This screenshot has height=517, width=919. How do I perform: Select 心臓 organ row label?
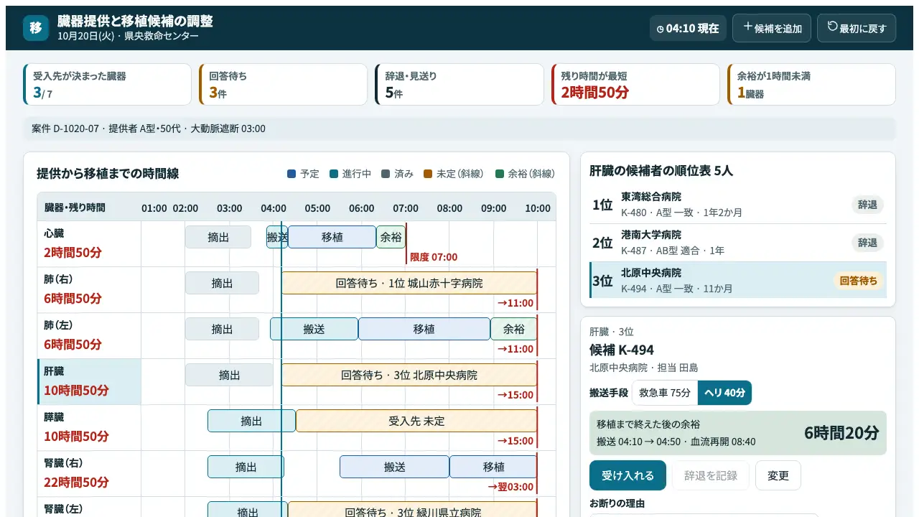click(x=89, y=243)
